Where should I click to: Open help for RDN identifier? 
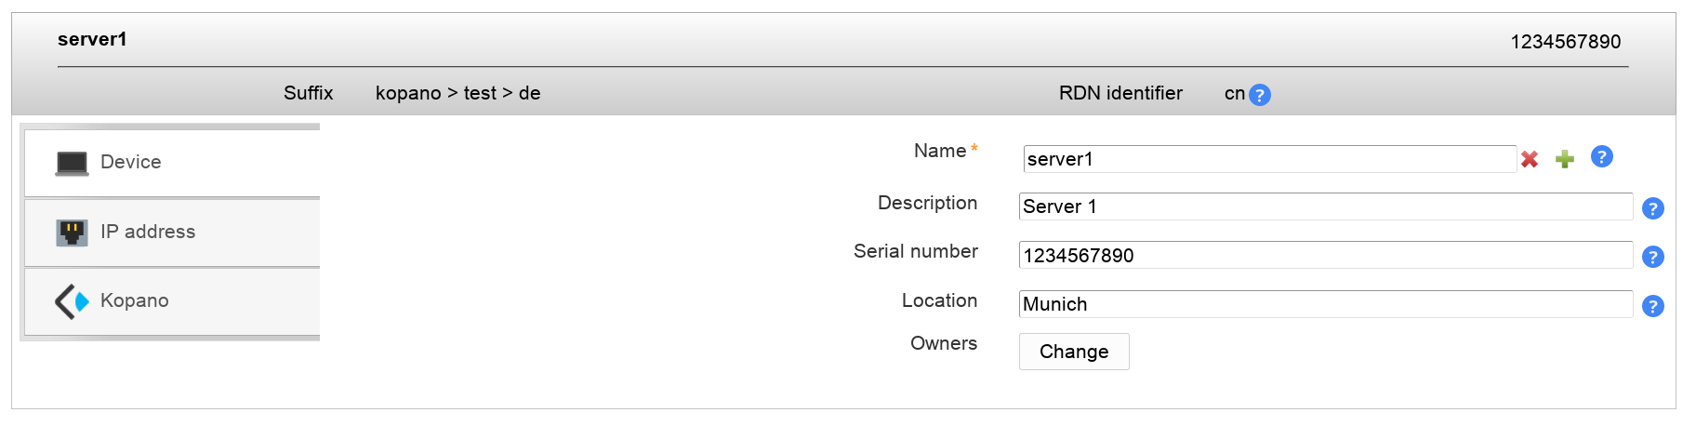(x=1260, y=95)
